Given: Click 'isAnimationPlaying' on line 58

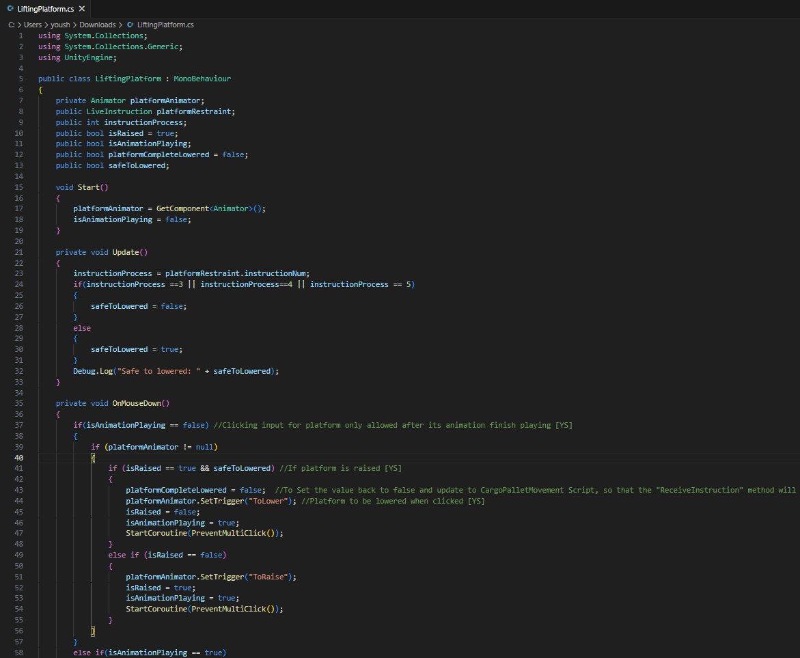Looking at the screenshot, I should coord(148,653).
